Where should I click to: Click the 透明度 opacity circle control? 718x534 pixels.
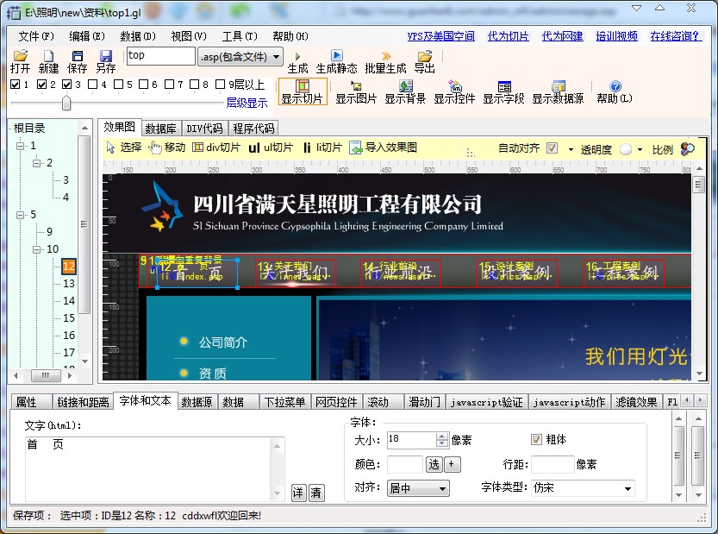point(626,149)
